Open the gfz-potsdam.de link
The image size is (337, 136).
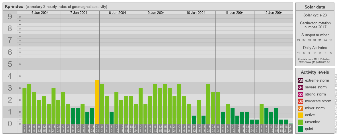(x=315, y=62)
